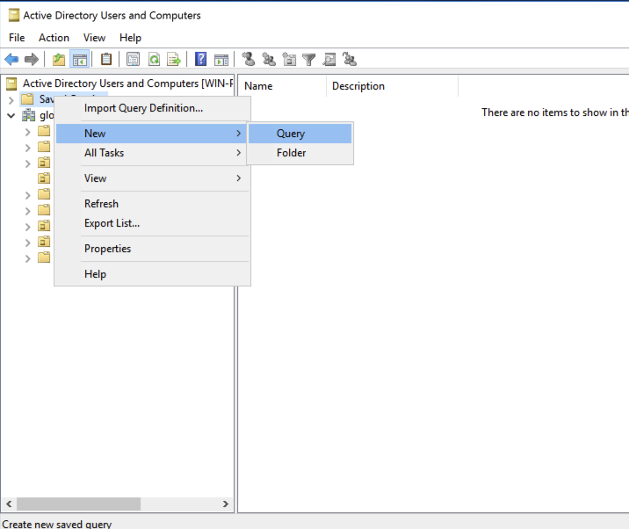Open the Action menu in menu bar
Image resolution: width=629 pixels, height=529 pixels.
click(x=54, y=38)
